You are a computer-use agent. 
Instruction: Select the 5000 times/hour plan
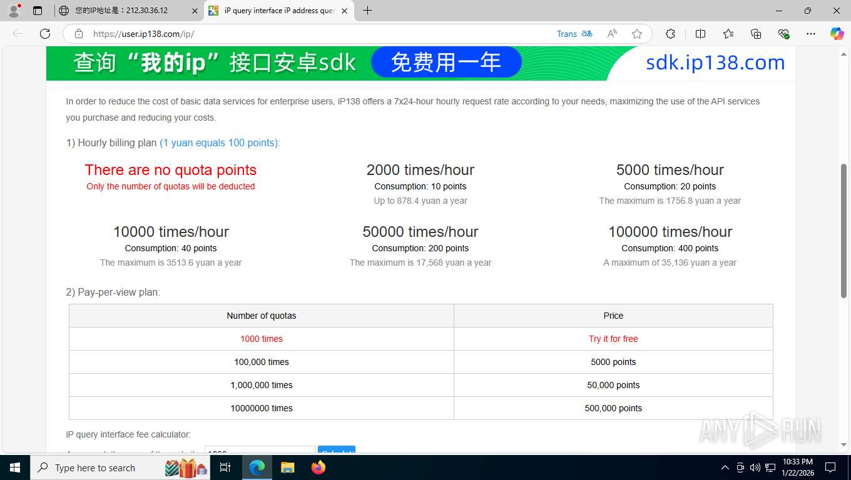pyautogui.click(x=670, y=170)
